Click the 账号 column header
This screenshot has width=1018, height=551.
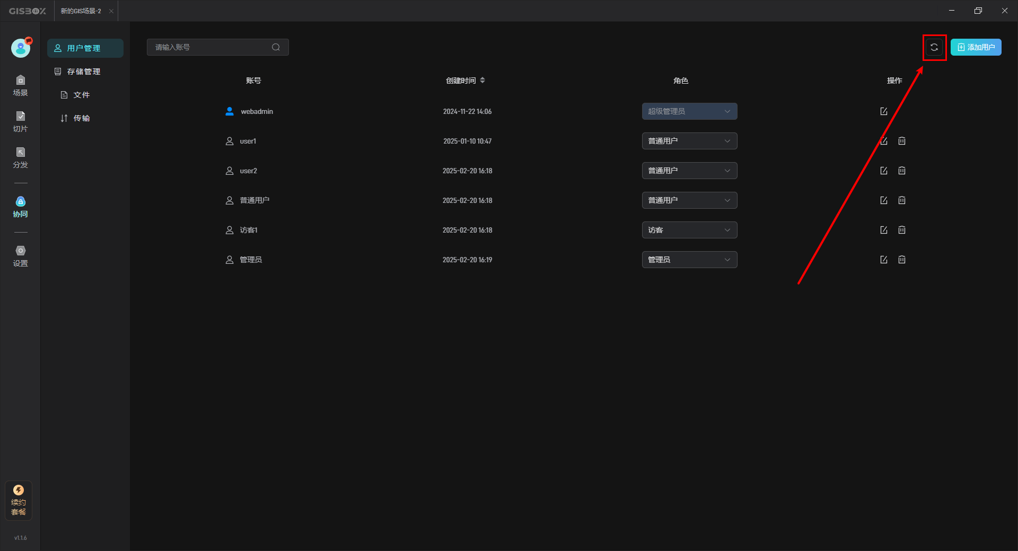pyautogui.click(x=253, y=81)
